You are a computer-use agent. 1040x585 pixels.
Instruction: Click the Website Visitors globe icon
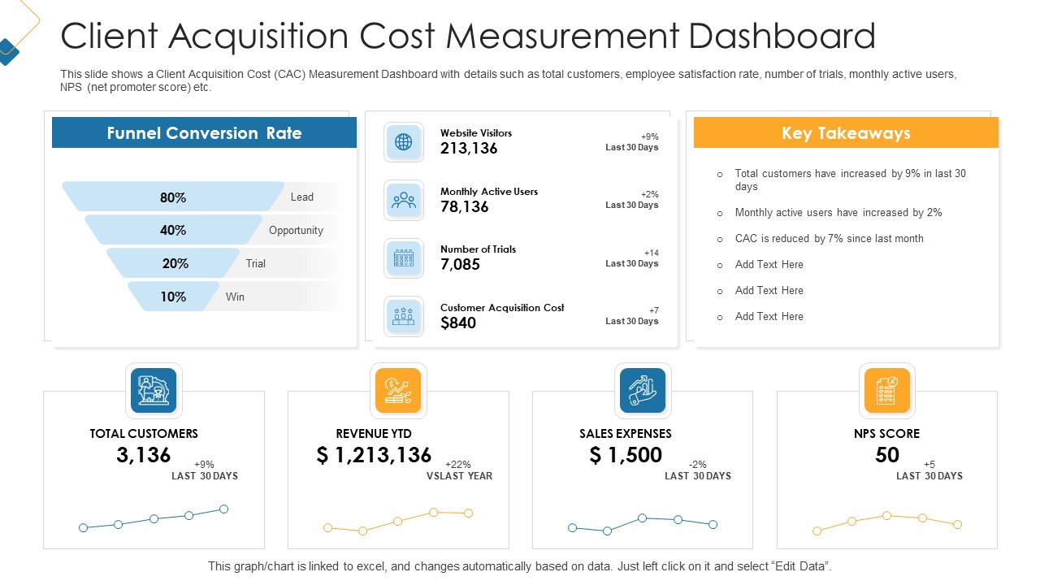pyautogui.click(x=404, y=142)
